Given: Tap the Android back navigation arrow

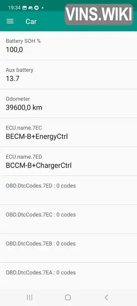Looking at the screenshot, I should pos(106,297).
